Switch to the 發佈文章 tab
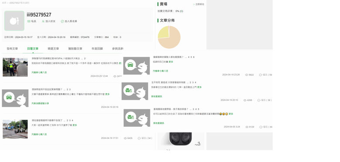 [x=12, y=49]
